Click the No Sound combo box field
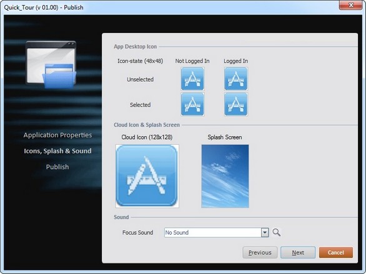The height and width of the screenshot is (274, 366). (x=216, y=232)
